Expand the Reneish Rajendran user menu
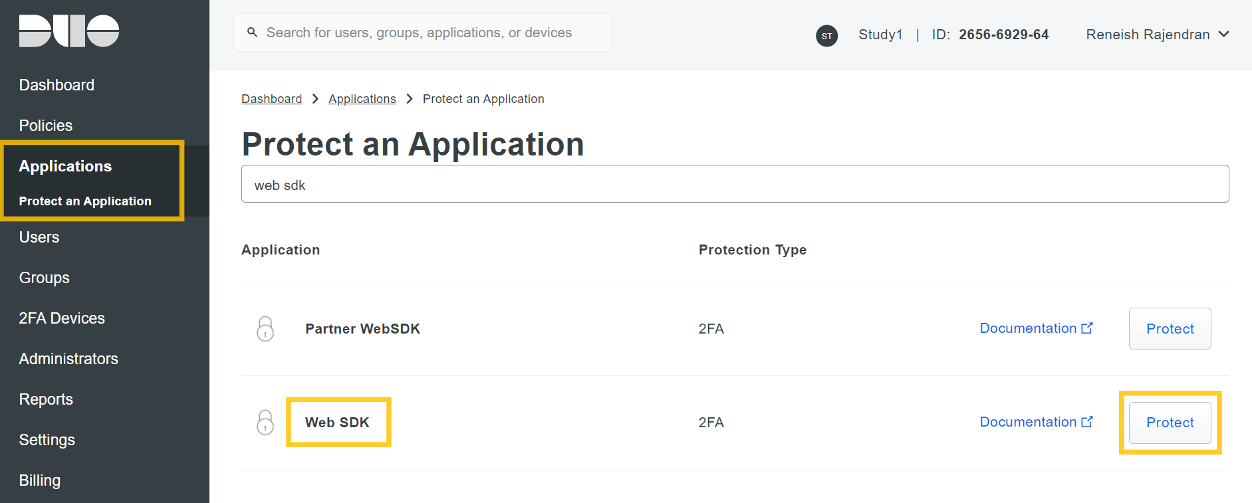1252x503 pixels. 1157,35
